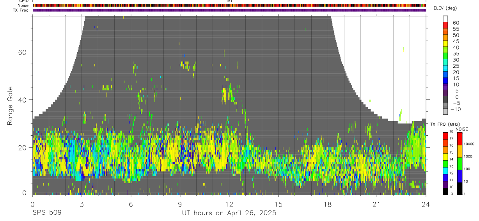The image size is (479, 221).
Task: Click the green 100 noise level block
Action: pos(459,164)
